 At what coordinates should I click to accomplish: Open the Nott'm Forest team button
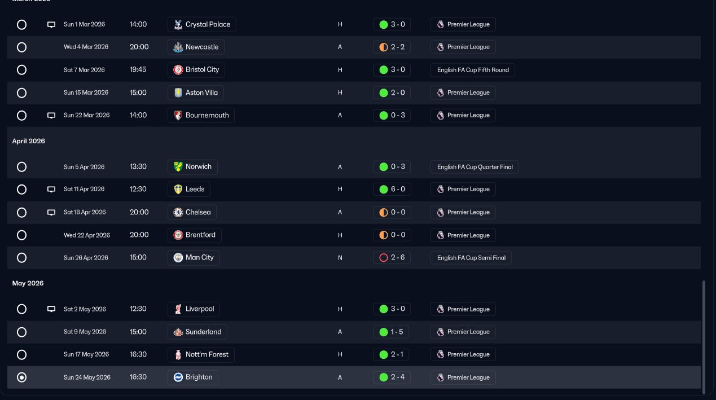pyautogui.click(x=201, y=354)
